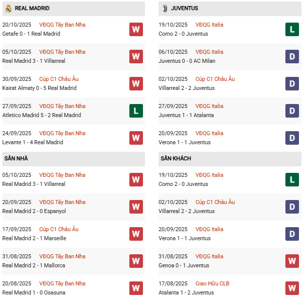Image resolution: width=302 pixels, height=299 pixels.
Task: Click Real Madrid 2 - 0 Espanyol result
Action: point(34,211)
